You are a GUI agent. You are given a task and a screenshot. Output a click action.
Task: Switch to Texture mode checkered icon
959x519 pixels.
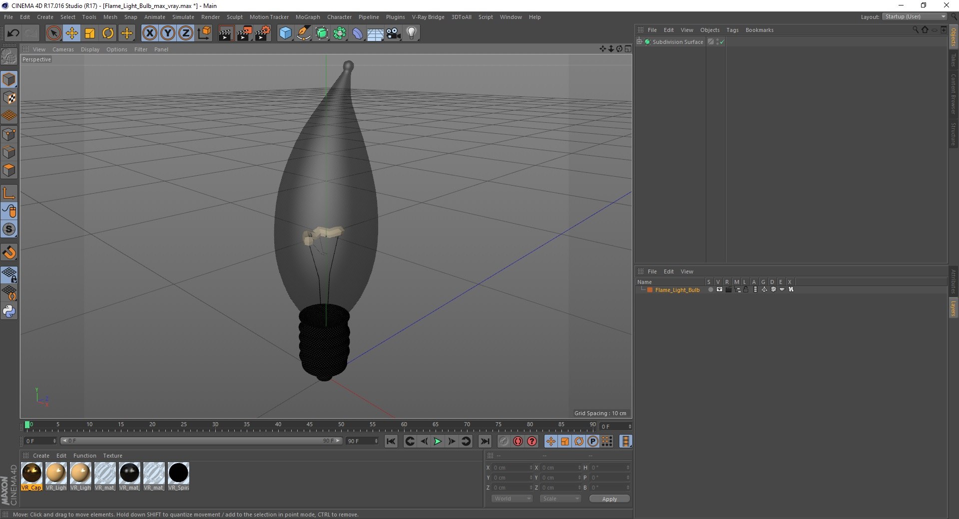click(x=9, y=98)
